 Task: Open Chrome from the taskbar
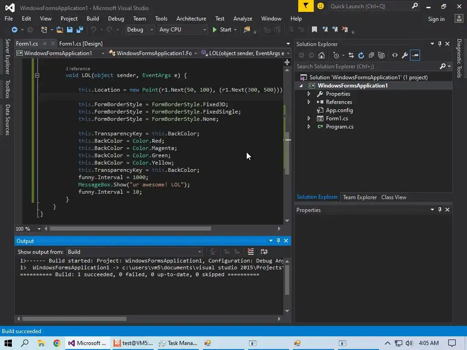pos(57,343)
